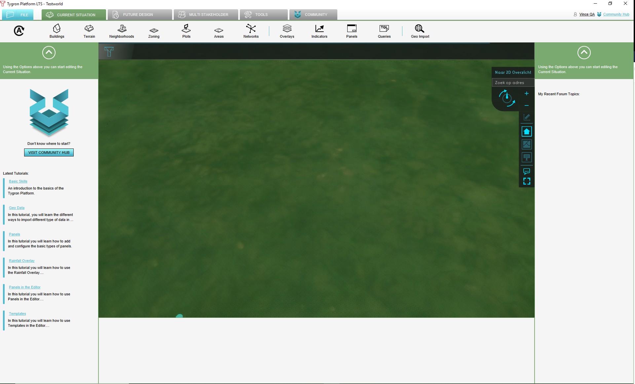Zoom in the map with plus
The width and height of the screenshot is (635, 384).
click(527, 94)
